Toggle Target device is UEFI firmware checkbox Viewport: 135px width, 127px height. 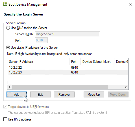[x=5, y=107]
